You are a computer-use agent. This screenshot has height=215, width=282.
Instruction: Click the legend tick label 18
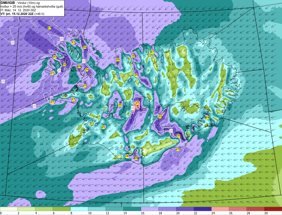(x=160, y=213)
